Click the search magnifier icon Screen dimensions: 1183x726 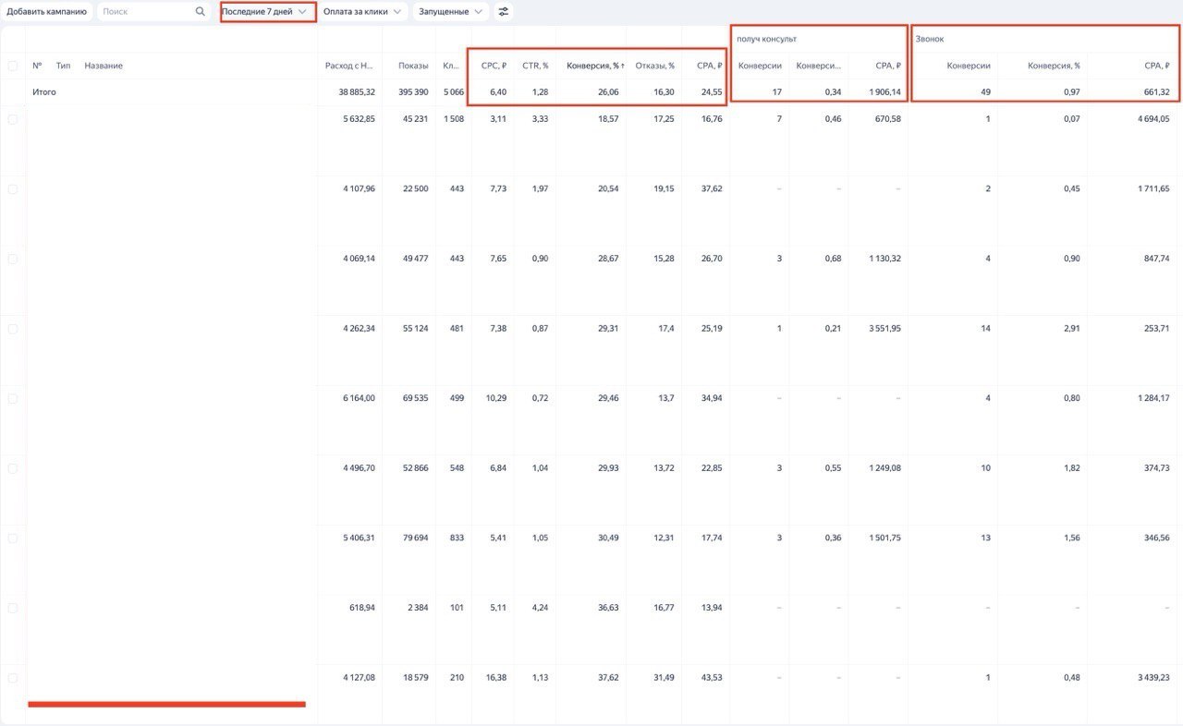(x=201, y=12)
